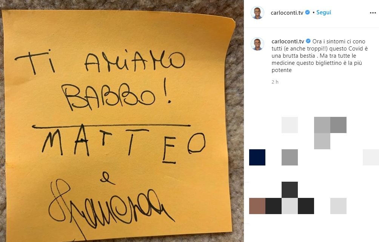Click the profile avatar beside the caption
This screenshot has width=379, height=242.
(257, 44)
